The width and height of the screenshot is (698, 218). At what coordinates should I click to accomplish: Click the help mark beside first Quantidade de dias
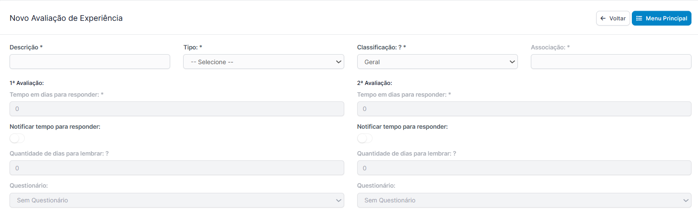coord(107,153)
